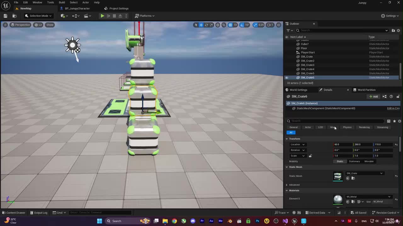The width and height of the screenshot is (403, 226).
Task: Toggle scale snapping in the viewport
Action: tap(255, 25)
